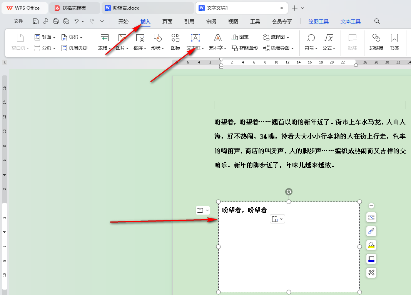Click the redo arrow icon
The width and height of the screenshot is (411, 295).
[x=92, y=21]
